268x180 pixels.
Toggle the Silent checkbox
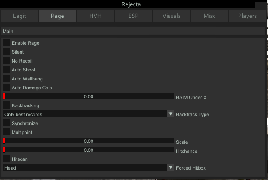[x=6, y=52]
